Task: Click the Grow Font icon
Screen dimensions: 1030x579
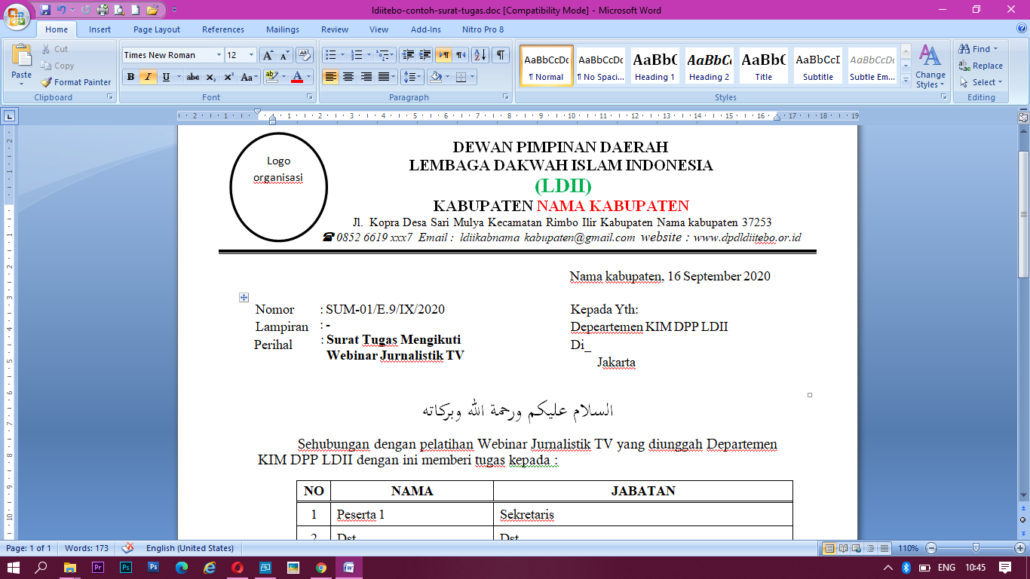Action: coord(268,55)
